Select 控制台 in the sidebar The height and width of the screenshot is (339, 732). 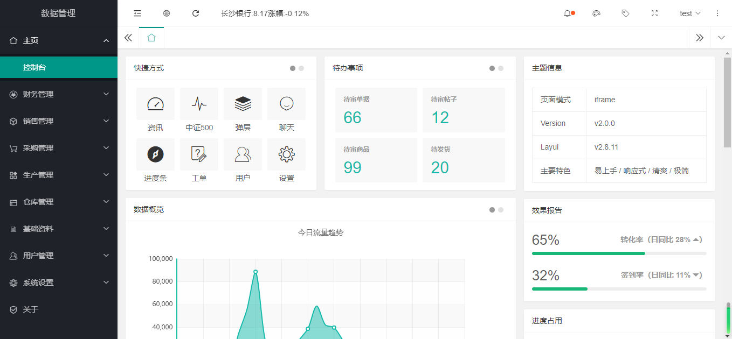[59, 67]
